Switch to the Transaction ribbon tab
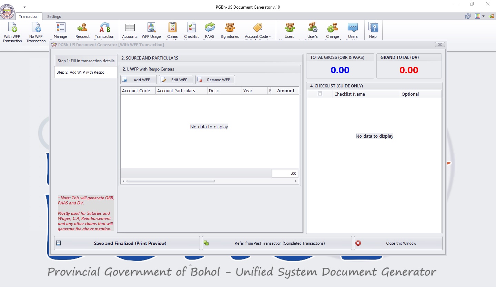Screen dimensions: 496x287 coord(29,17)
